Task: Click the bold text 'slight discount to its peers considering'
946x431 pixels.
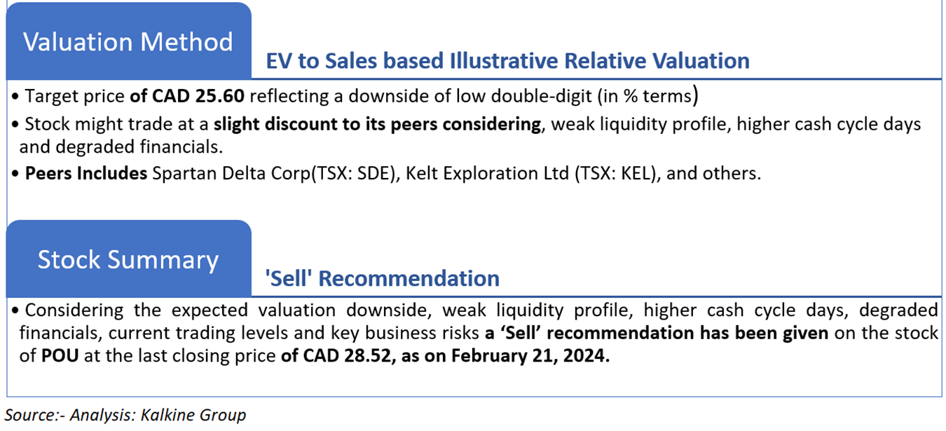Action: point(377,125)
